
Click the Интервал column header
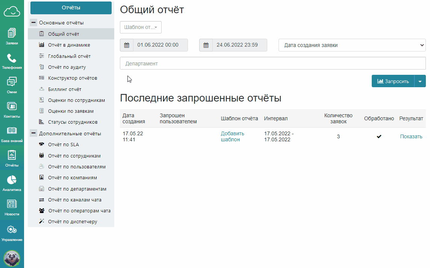276,118
